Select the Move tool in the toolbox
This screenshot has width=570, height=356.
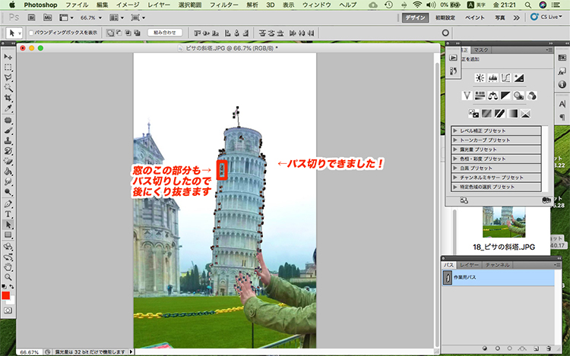[x=8, y=57]
